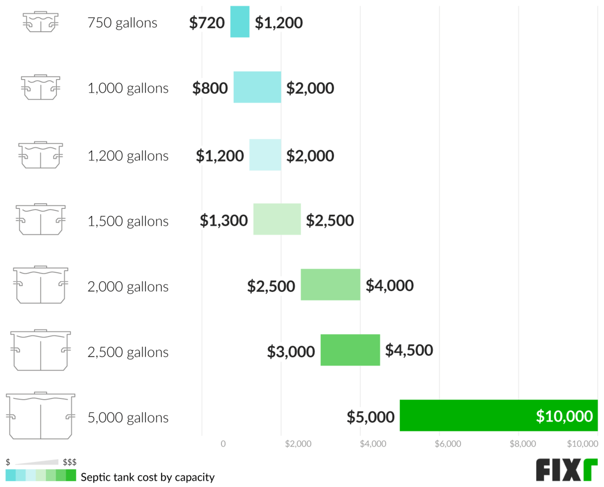
Task: Select the 2,500 gallons cost bar
Action: (x=350, y=350)
